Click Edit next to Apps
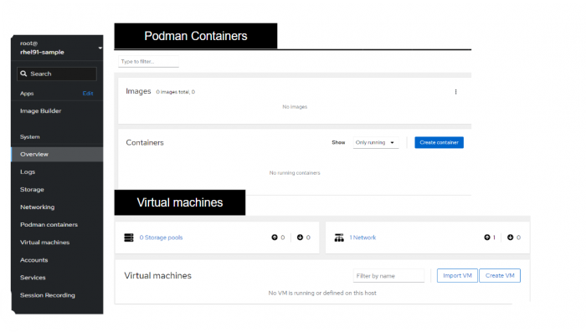 (88, 94)
